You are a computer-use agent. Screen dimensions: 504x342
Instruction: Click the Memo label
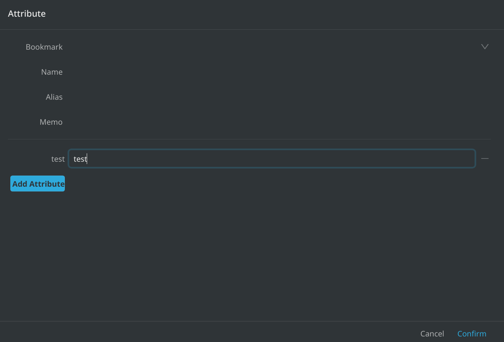pyautogui.click(x=51, y=122)
